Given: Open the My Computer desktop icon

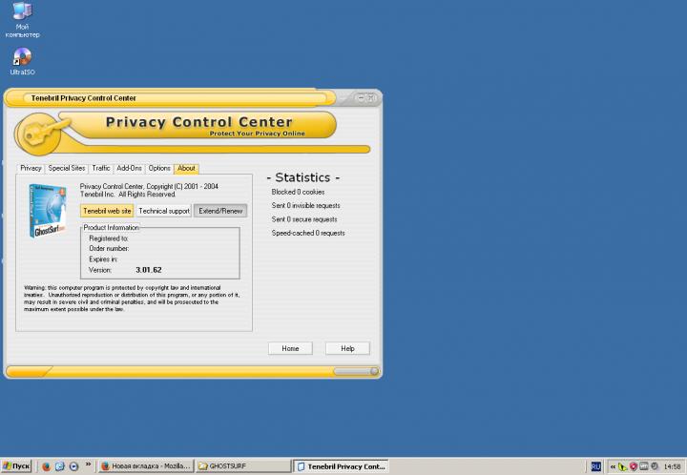Looking at the screenshot, I should [x=21, y=13].
